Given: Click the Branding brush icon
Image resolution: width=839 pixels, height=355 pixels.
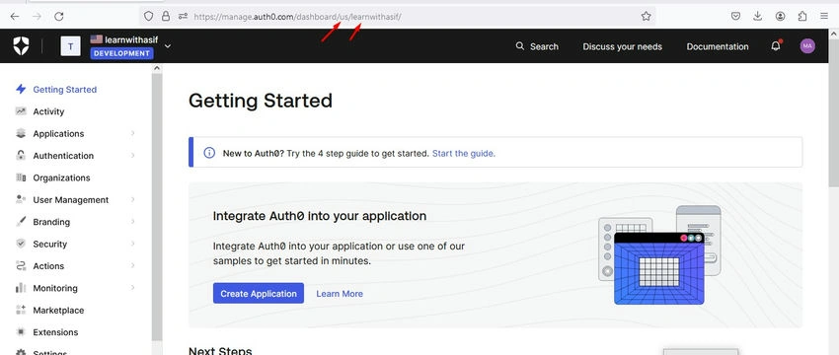Looking at the screenshot, I should pos(21,221).
